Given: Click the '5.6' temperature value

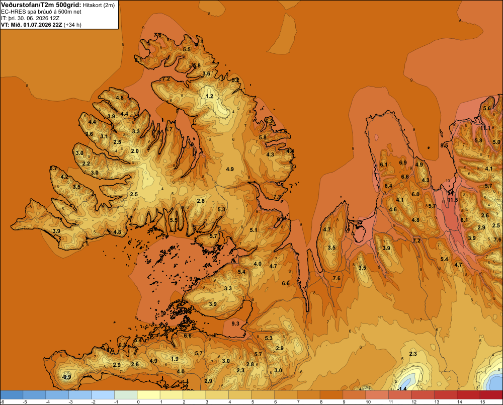Looking at the screenshot, I should pyautogui.click(x=487, y=108).
